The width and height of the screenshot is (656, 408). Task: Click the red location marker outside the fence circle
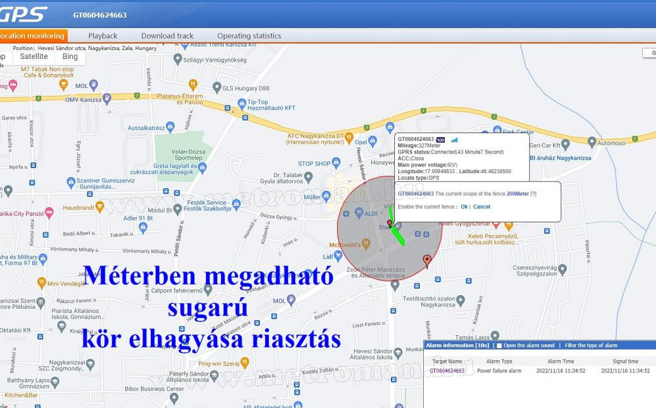[428, 261]
